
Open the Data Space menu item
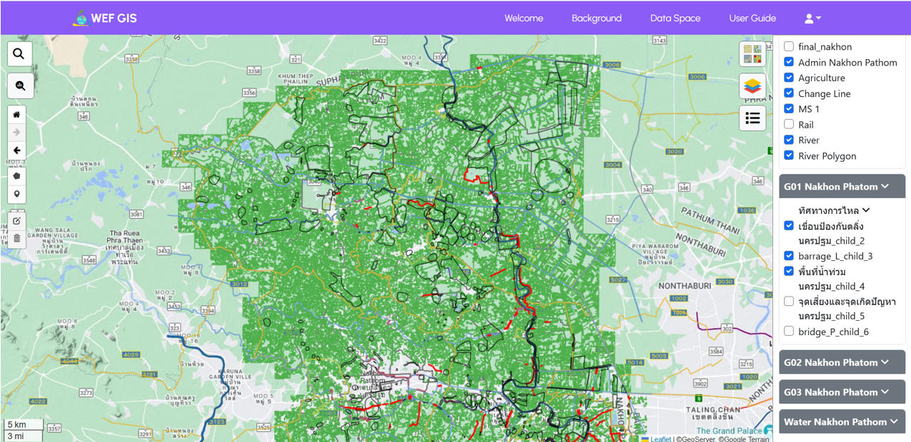click(x=675, y=19)
